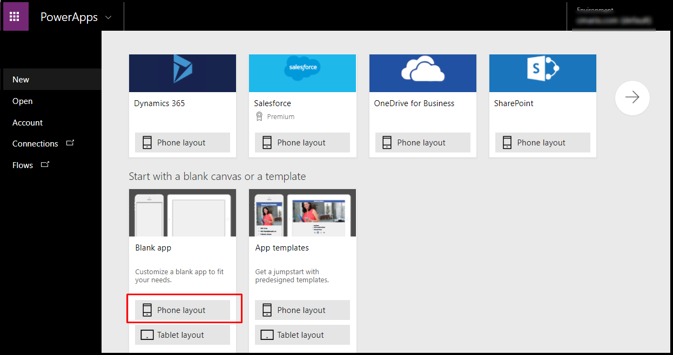Click 'Customize a blank app' description text

[179, 276]
